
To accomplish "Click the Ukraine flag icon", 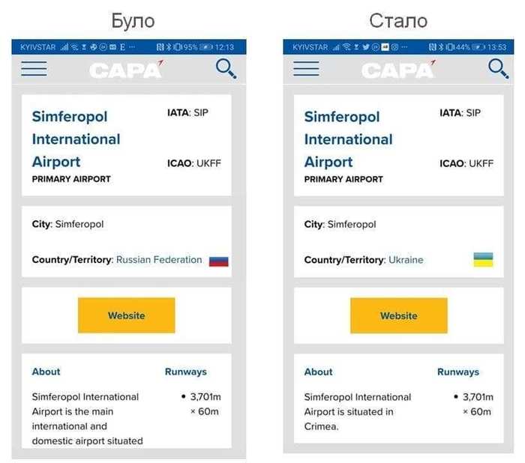I will (483, 260).
